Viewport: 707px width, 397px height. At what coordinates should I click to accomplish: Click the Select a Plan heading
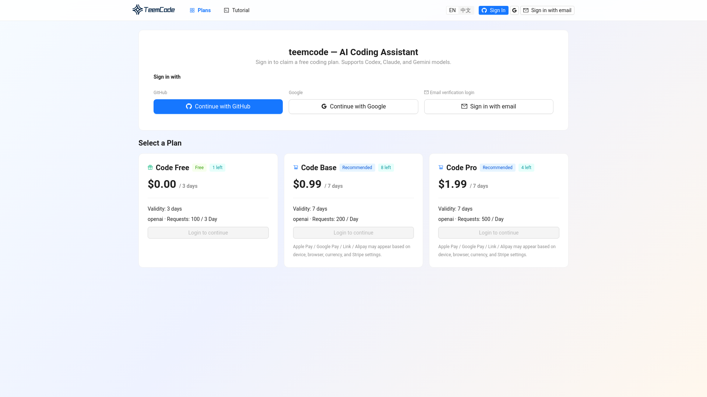[160, 143]
